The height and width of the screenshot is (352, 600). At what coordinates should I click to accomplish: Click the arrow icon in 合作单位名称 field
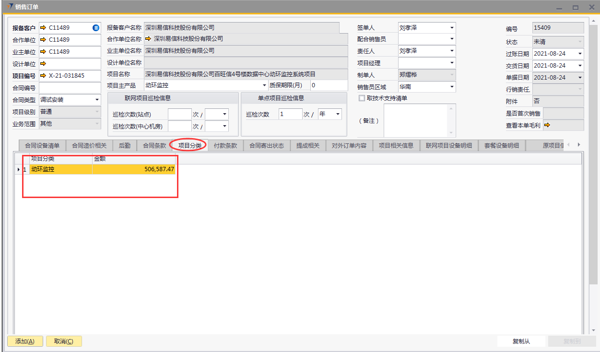coord(148,39)
